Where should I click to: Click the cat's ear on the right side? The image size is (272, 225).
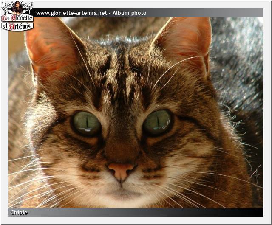point(187,40)
